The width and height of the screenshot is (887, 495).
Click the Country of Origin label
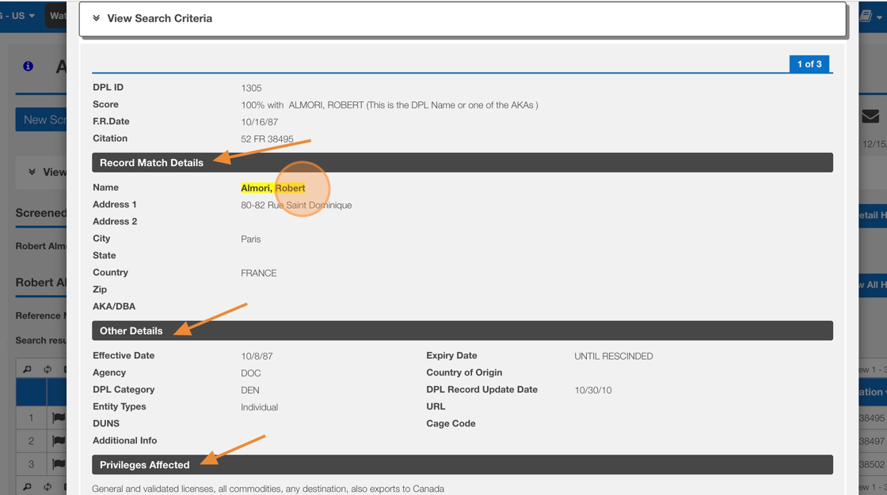pos(464,372)
